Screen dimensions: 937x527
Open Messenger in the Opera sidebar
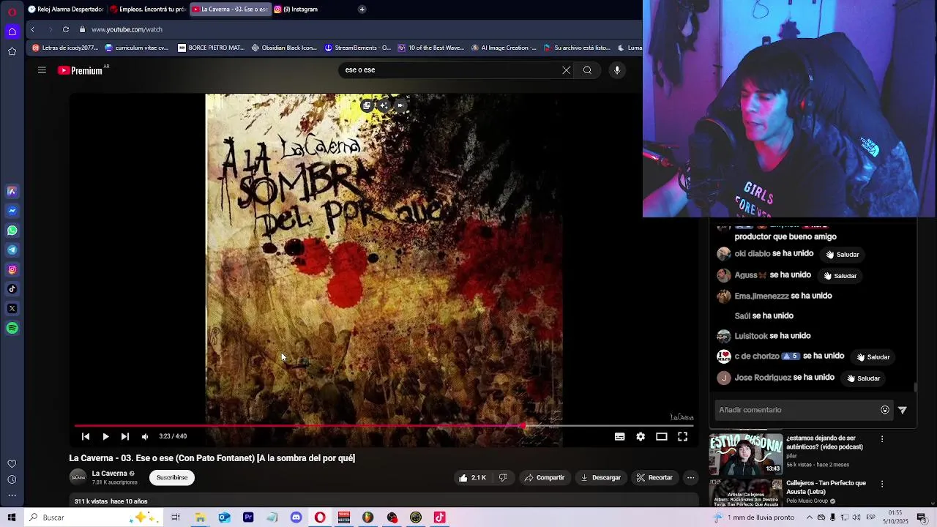click(12, 211)
